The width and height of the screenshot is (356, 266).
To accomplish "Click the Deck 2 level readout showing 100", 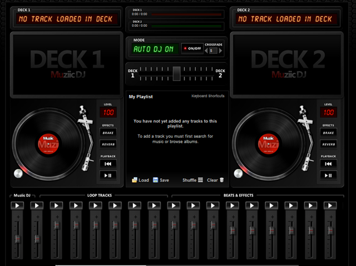I will [x=329, y=112].
